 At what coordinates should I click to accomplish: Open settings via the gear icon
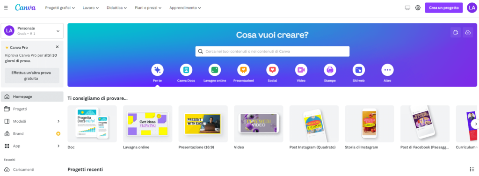(418, 7)
